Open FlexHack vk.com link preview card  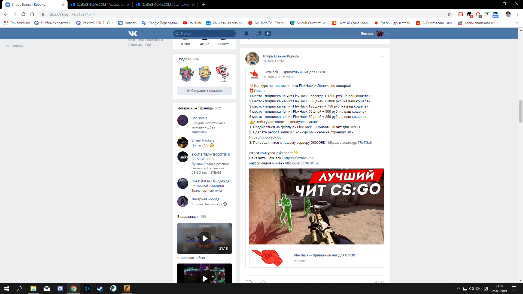tap(317, 259)
